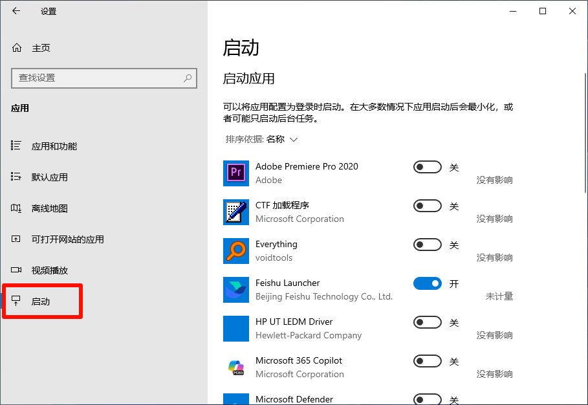Click the 启动 startup icon
The height and width of the screenshot is (405, 588).
pyautogui.click(x=16, y=301)
